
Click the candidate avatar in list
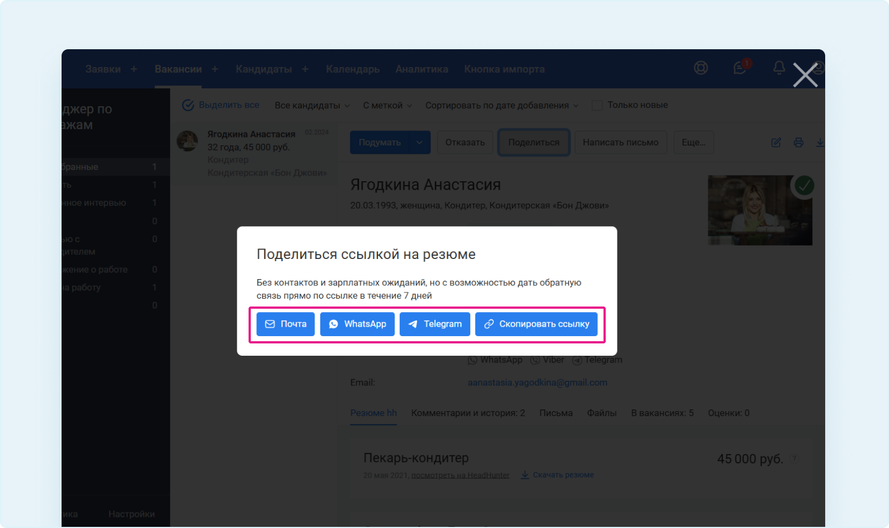pos(188,141)
